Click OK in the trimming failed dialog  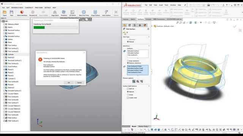pyautogui.click(x=69, y=83)
